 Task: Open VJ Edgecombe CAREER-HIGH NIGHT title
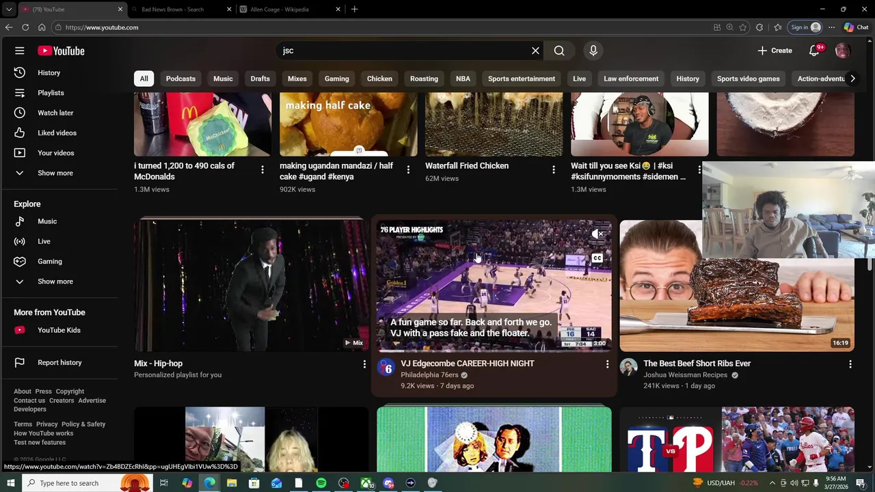(468, 364)
